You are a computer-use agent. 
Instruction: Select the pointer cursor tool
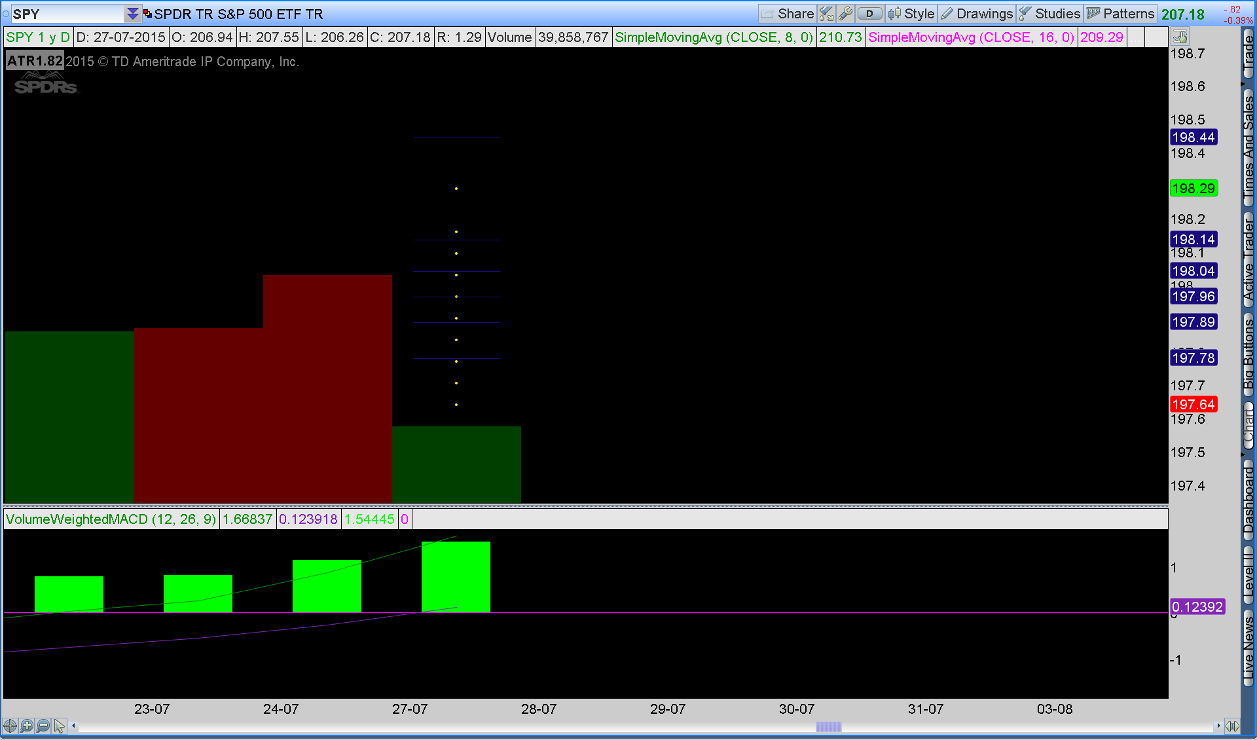click(x=60, y=726)
